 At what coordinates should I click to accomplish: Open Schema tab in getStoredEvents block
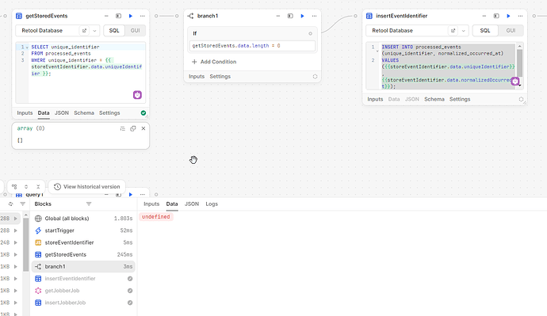point(84,113)
